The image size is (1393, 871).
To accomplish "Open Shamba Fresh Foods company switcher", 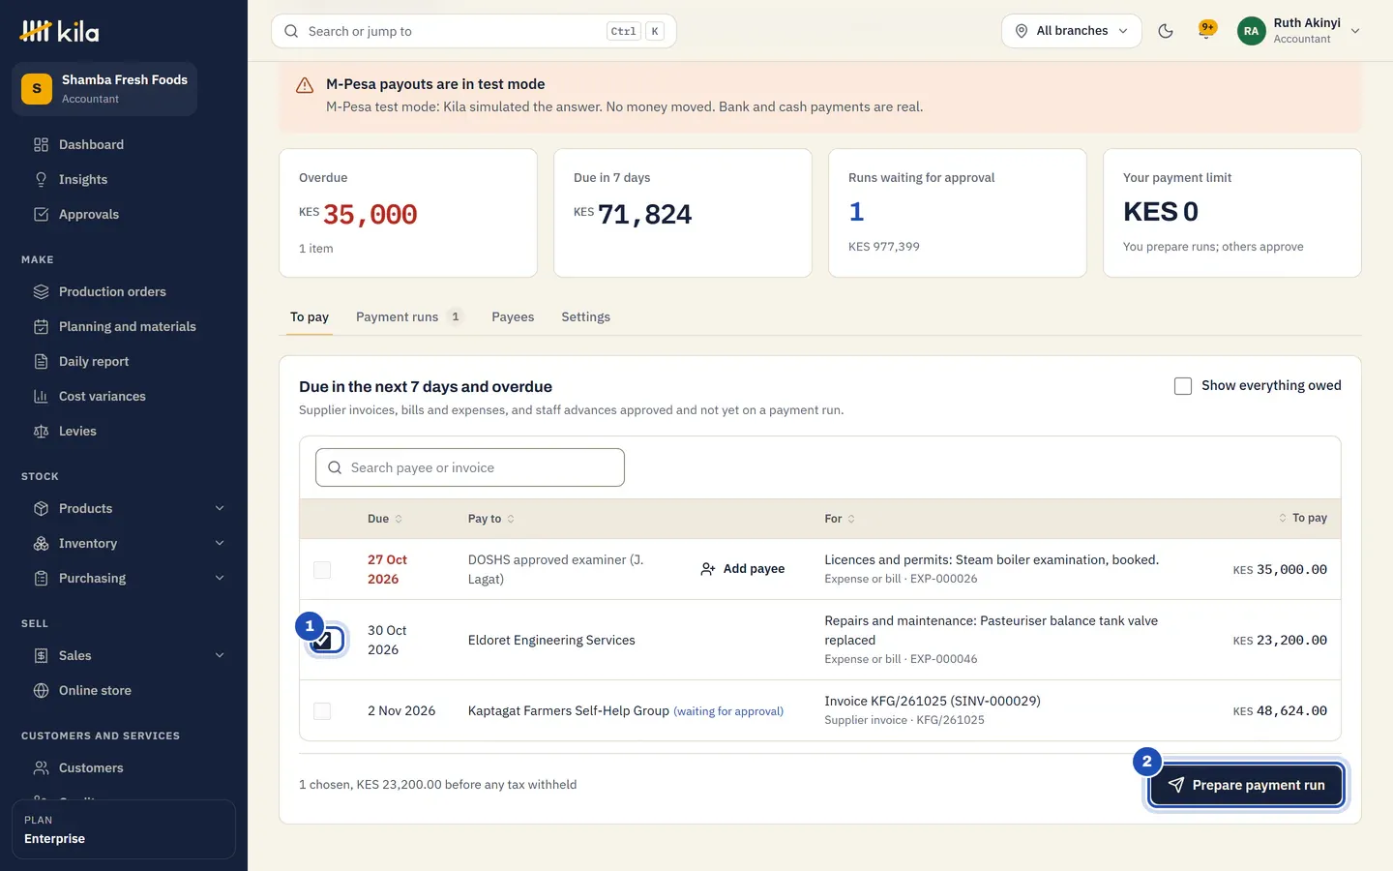I will 104,89.
